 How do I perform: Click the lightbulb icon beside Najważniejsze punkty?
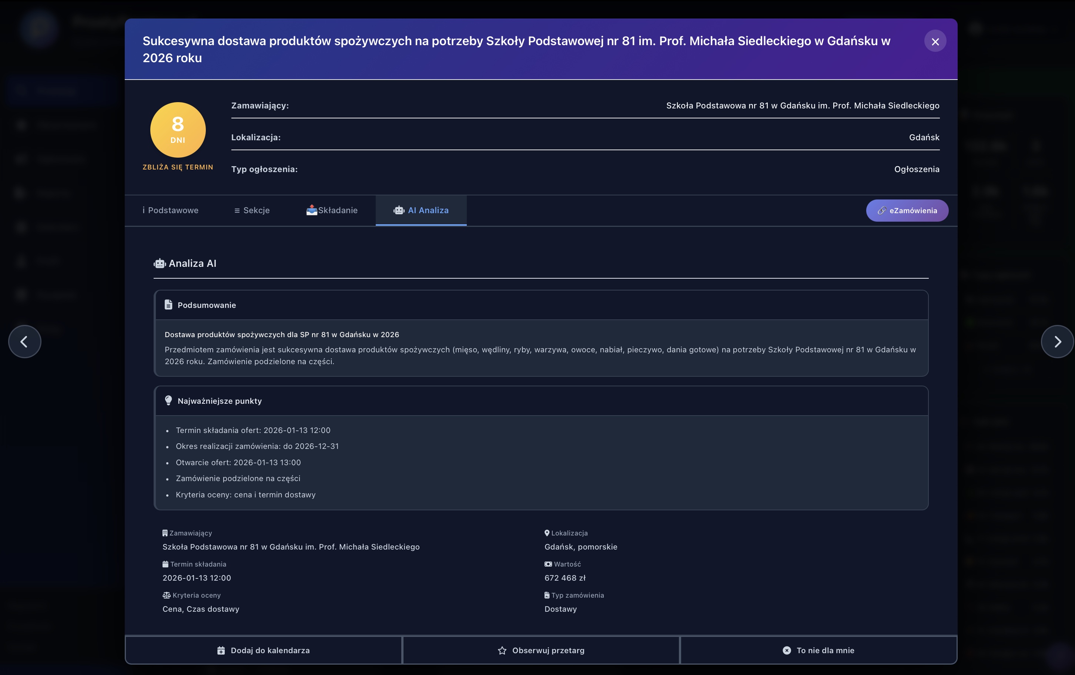click(x=168, y=400)
